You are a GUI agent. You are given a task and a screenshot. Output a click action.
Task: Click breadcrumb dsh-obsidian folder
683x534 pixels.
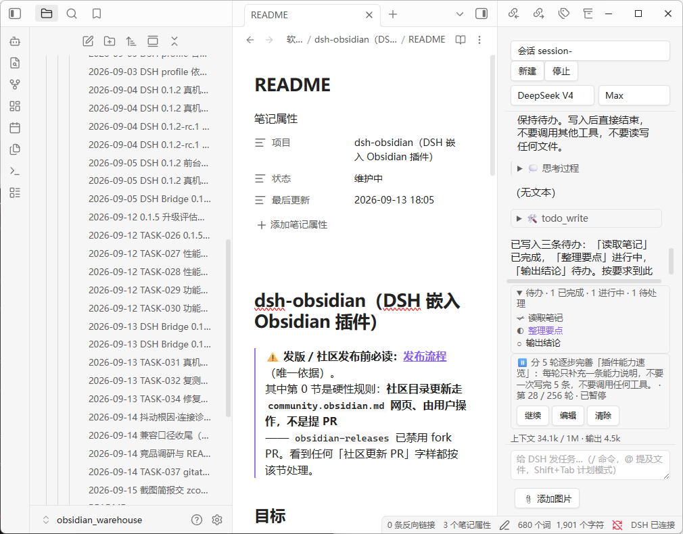click(x=356, y=40)
